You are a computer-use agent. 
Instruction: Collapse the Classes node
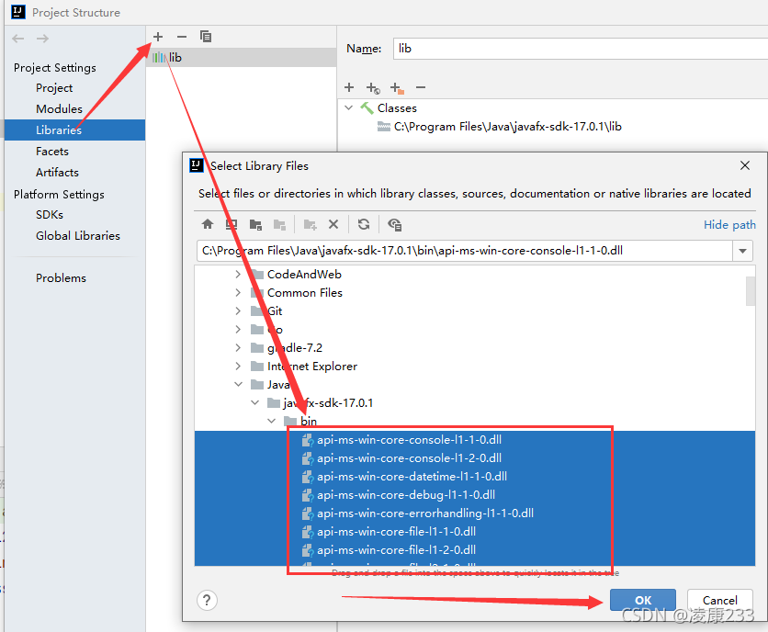(x=349, y=107)
